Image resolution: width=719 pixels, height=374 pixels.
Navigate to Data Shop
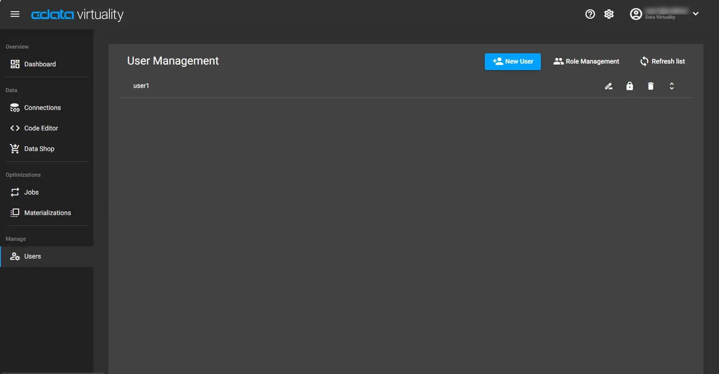pos(39,149)
